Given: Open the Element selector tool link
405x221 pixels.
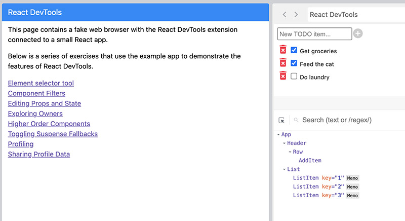Looking at the screenshot, I should click(x=41, y=83).
